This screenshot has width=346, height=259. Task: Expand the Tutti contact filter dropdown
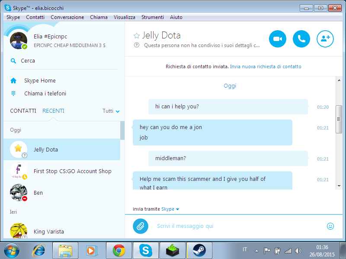tap(111, 111)
